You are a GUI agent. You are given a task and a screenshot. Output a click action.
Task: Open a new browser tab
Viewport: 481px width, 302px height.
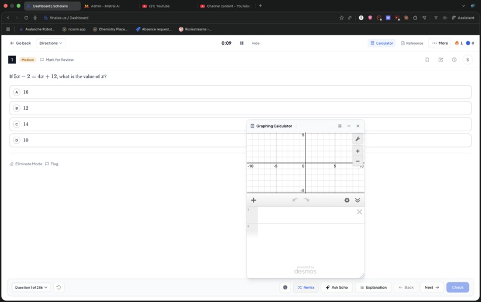[x=260, y=6]
